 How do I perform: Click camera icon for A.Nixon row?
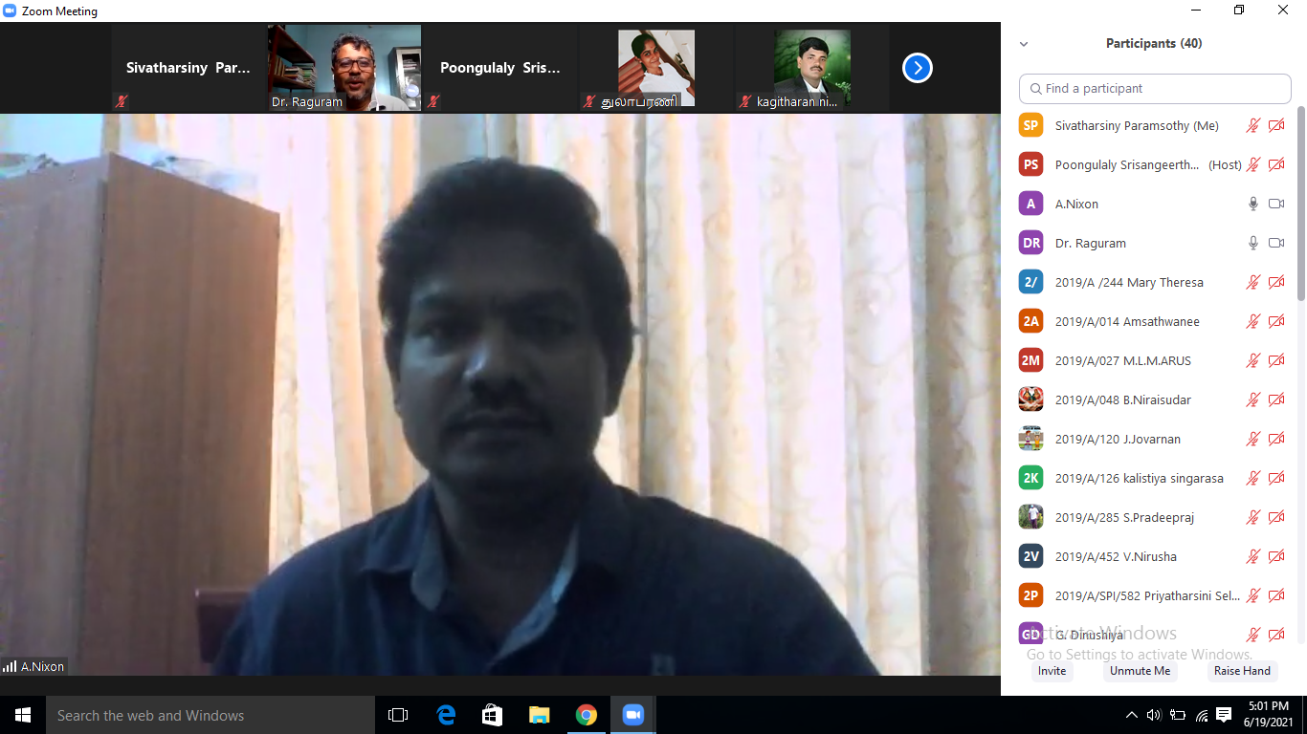pos(1276,204)
